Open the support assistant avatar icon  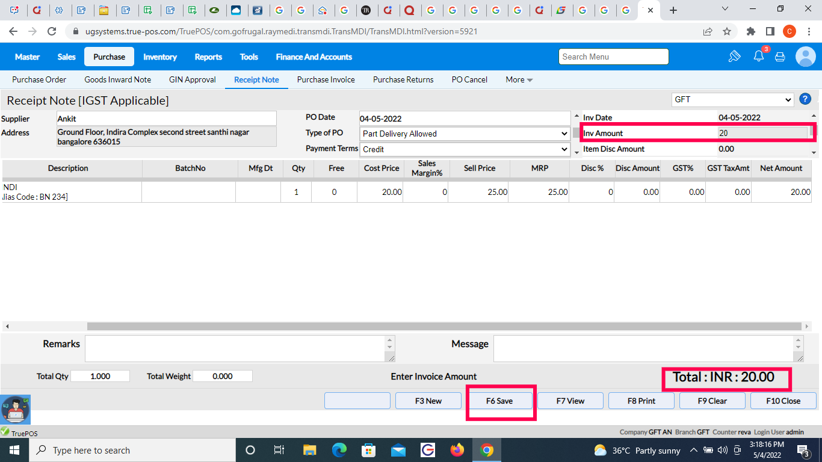click(x=15, y=410)
